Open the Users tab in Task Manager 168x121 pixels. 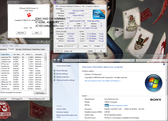(x=43, y=49)
